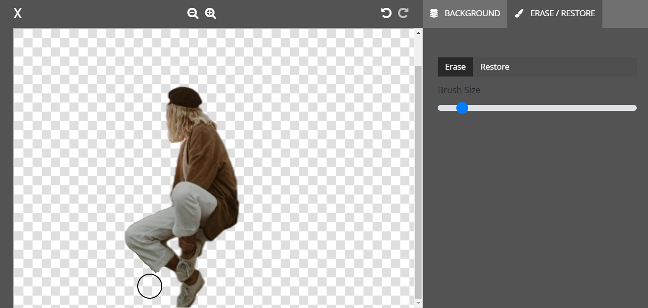Switch to the BACKGROUND tab
The height and width of the screenshot is (308, 648).
click(x=472, y=14)
